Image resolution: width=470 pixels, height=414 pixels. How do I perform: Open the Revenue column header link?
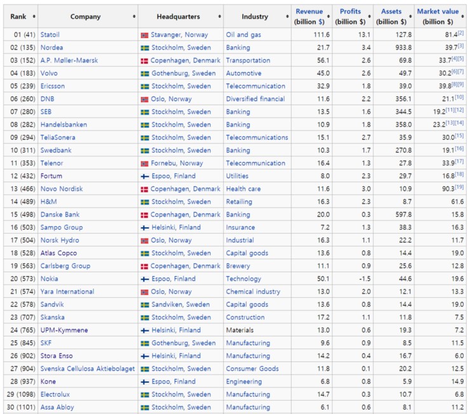309,11
